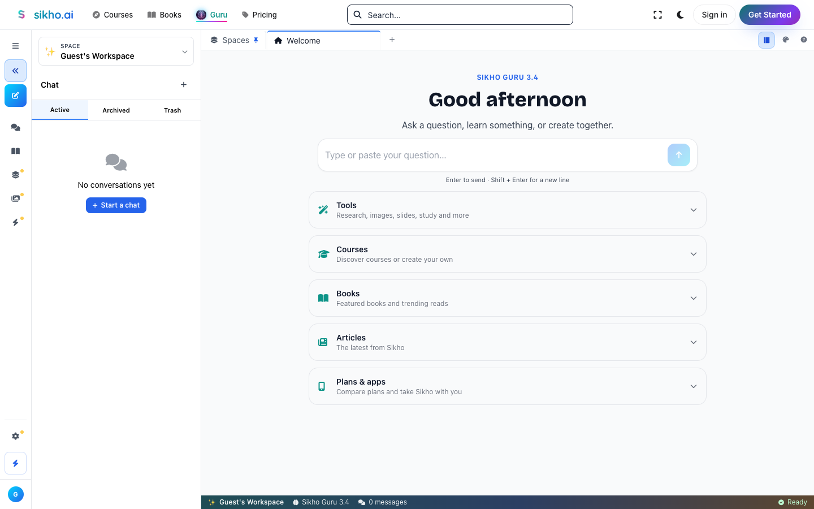Image resolution: width=814 pixels, height=509 pixels.
Task: Open the book library icon in left rail
Action: (15, 151)
